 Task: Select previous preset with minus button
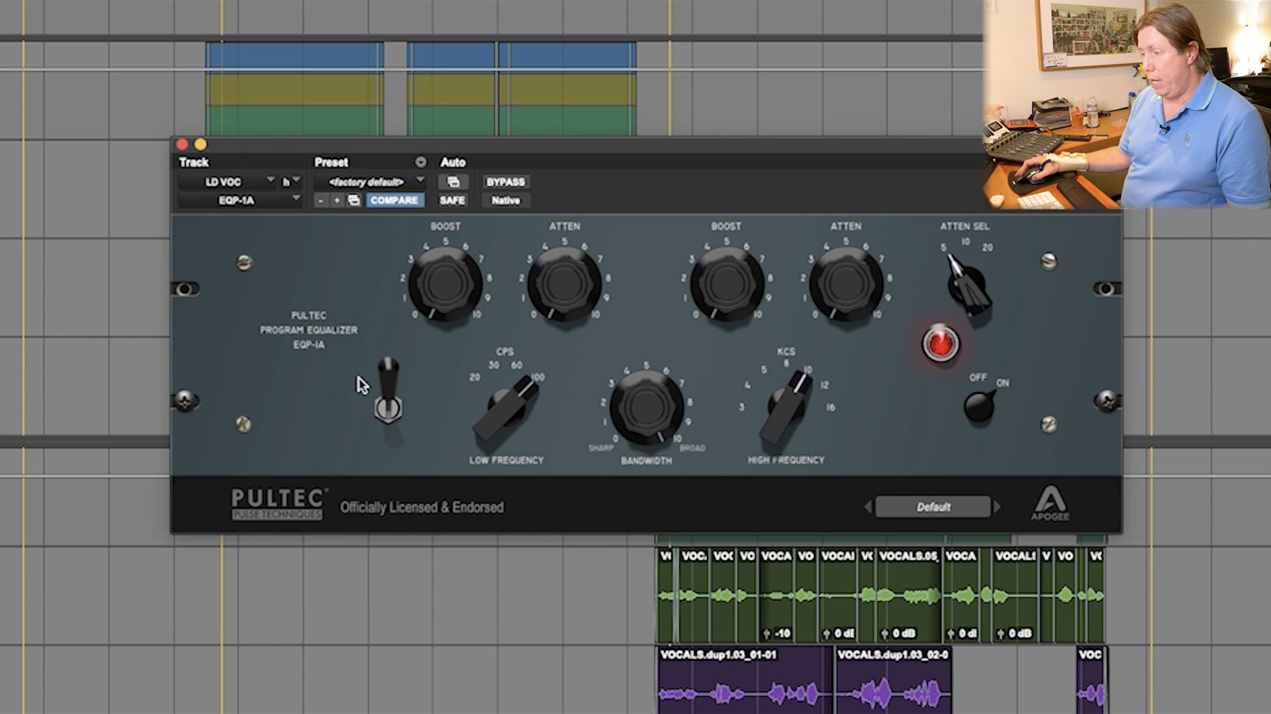(321, 200)
